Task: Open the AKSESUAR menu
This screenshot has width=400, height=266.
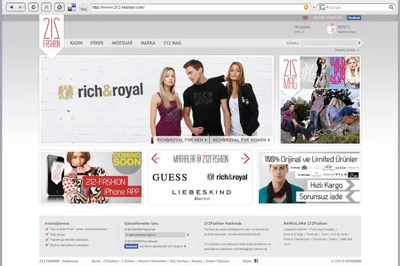Action: (122, 43)
